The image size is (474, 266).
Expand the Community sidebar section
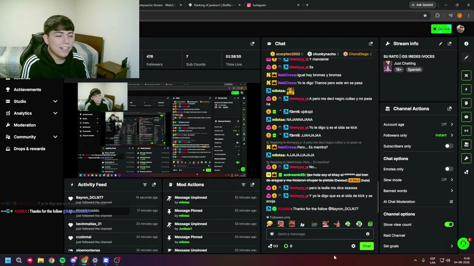coord(55,137)
